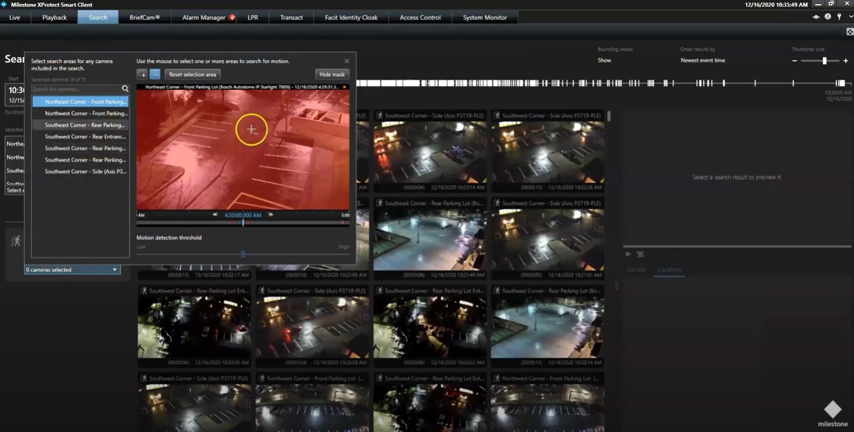
Task: Select the add selection area tool
Action: pos(142,74)
